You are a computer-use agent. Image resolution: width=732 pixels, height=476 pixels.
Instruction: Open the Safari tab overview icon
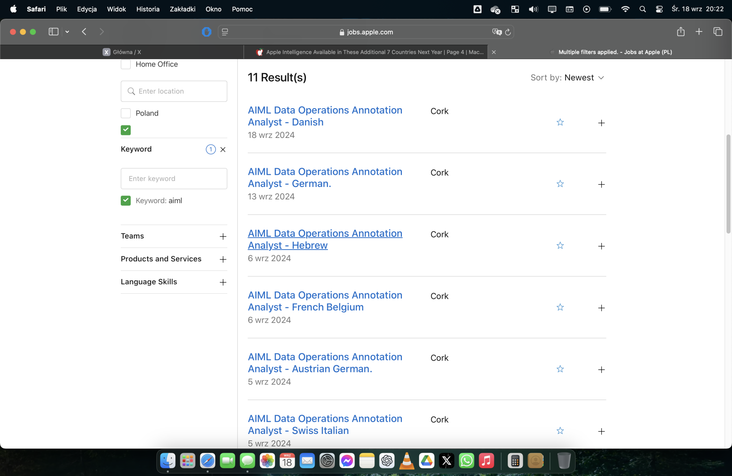(718, 32)
